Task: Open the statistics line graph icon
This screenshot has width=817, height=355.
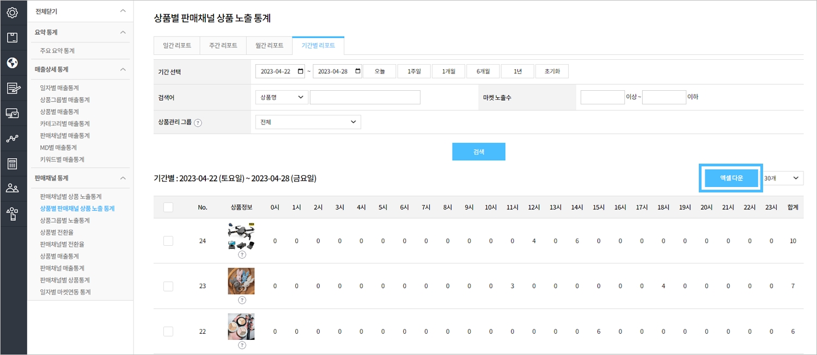Action: 13,139
